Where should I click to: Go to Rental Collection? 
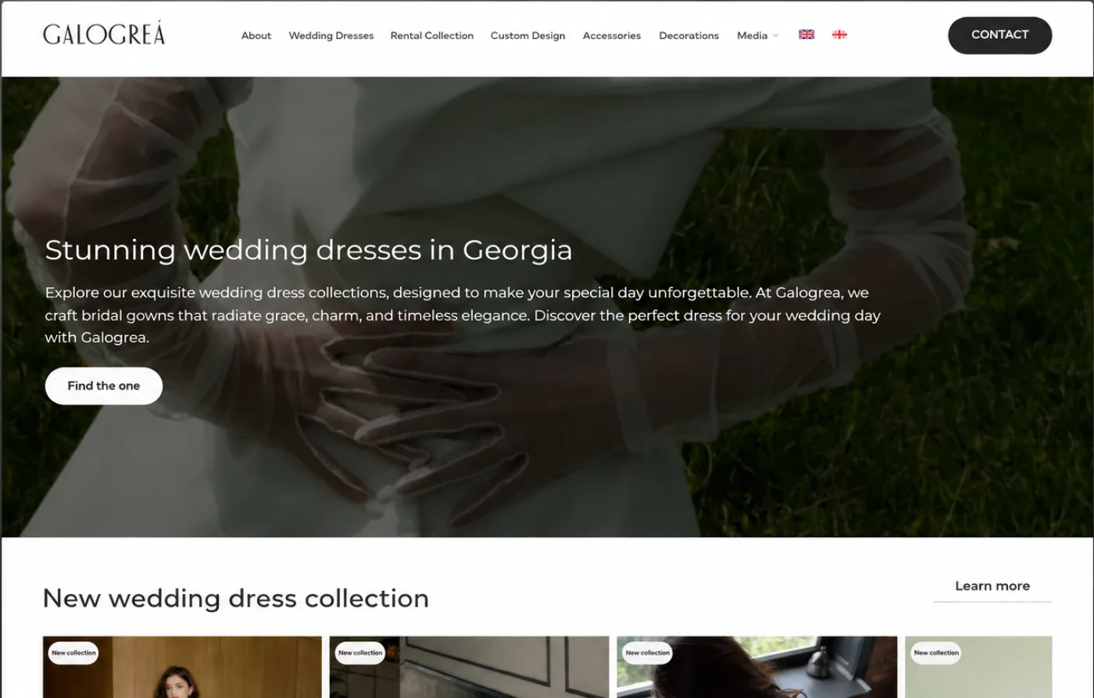pyautogui.click(x=432, y=36)
